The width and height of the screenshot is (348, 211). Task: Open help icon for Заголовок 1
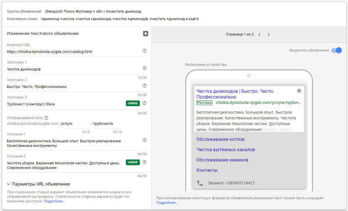[144, 68]
